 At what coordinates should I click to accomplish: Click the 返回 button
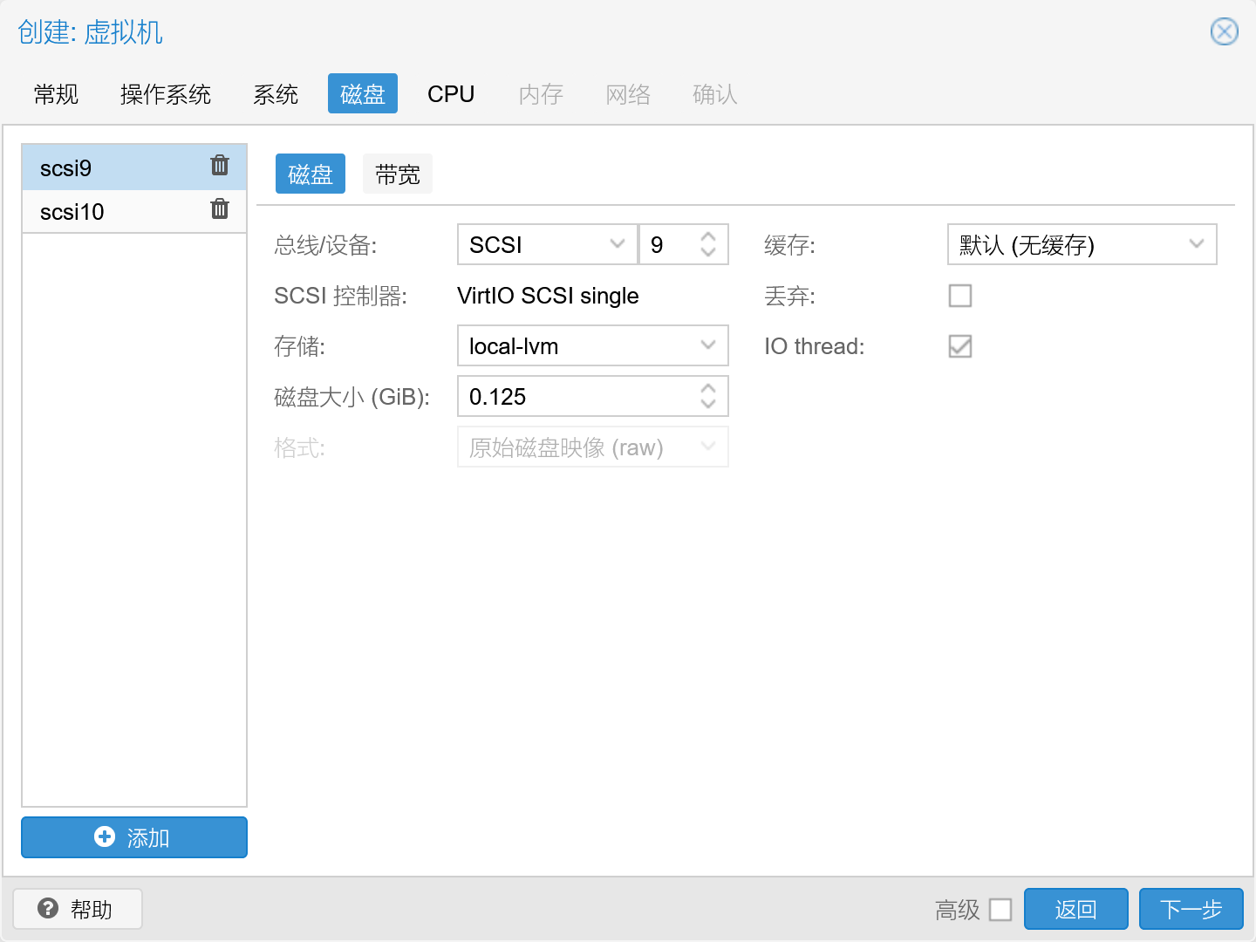point(1075,909)
